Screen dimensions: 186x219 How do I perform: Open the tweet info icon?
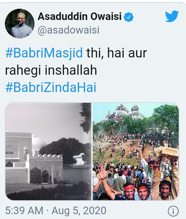pos(173,211)
